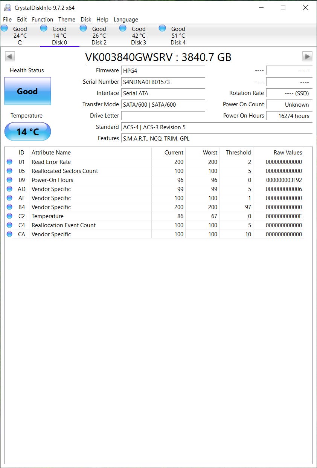Switch to Disk 2 tab
The height and width of the screenshot is (468, 317).
tap(99, 35)
